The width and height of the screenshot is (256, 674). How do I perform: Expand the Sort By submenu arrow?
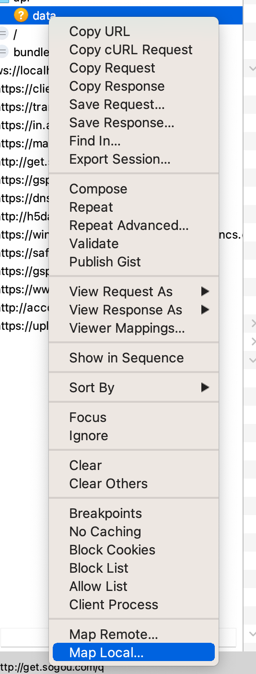(x=205, y=387)
